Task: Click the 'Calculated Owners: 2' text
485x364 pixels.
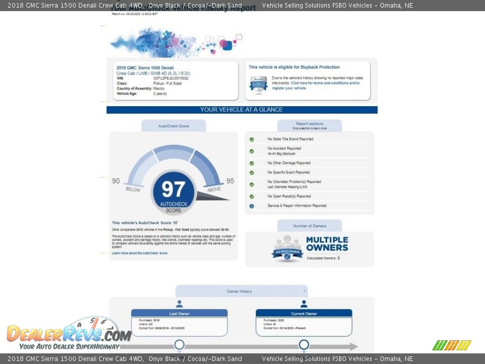Action: tap(323, 258)
